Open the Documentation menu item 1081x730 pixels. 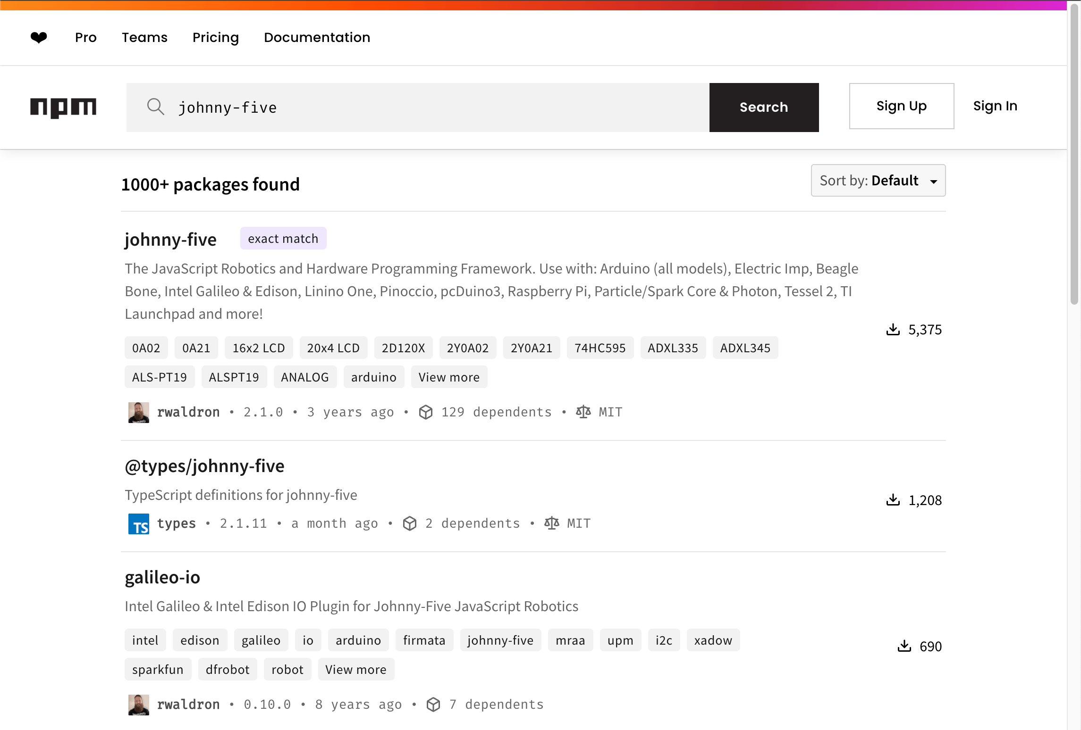click(317, 37)
